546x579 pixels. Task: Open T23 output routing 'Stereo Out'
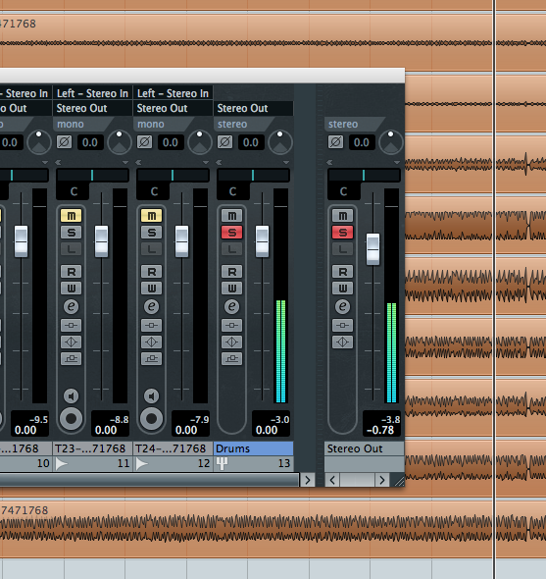[92, 108]
